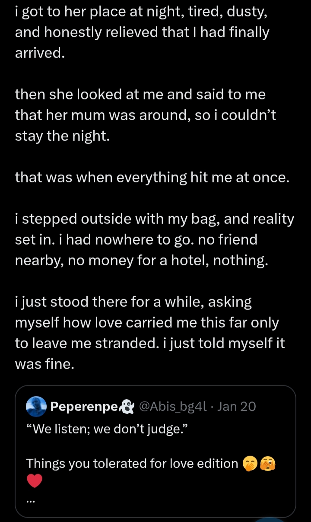
Task: Tap the gasping face emoji in quote
Action: (268, 464)
